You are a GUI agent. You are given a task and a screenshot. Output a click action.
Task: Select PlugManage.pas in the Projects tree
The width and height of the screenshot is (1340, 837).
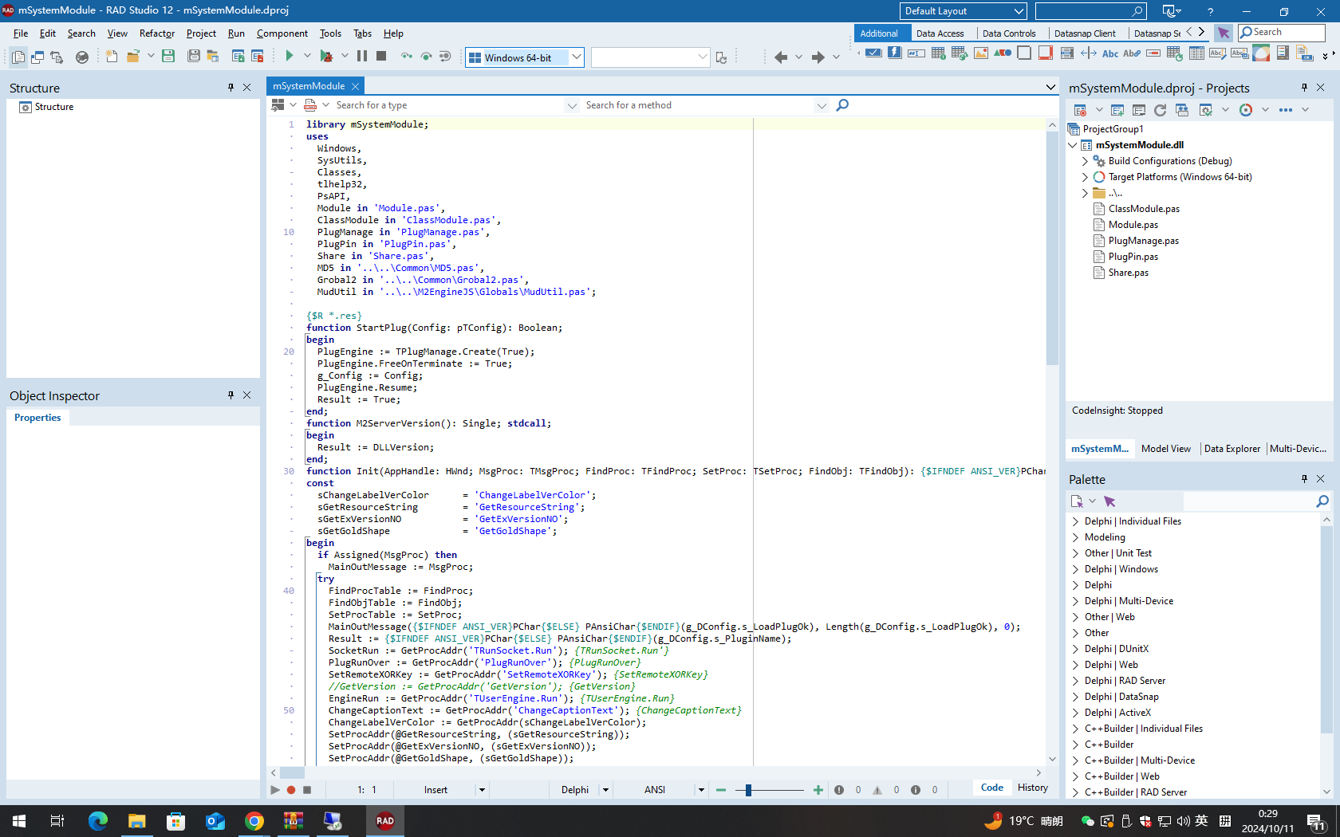(x=1143, y=241)
